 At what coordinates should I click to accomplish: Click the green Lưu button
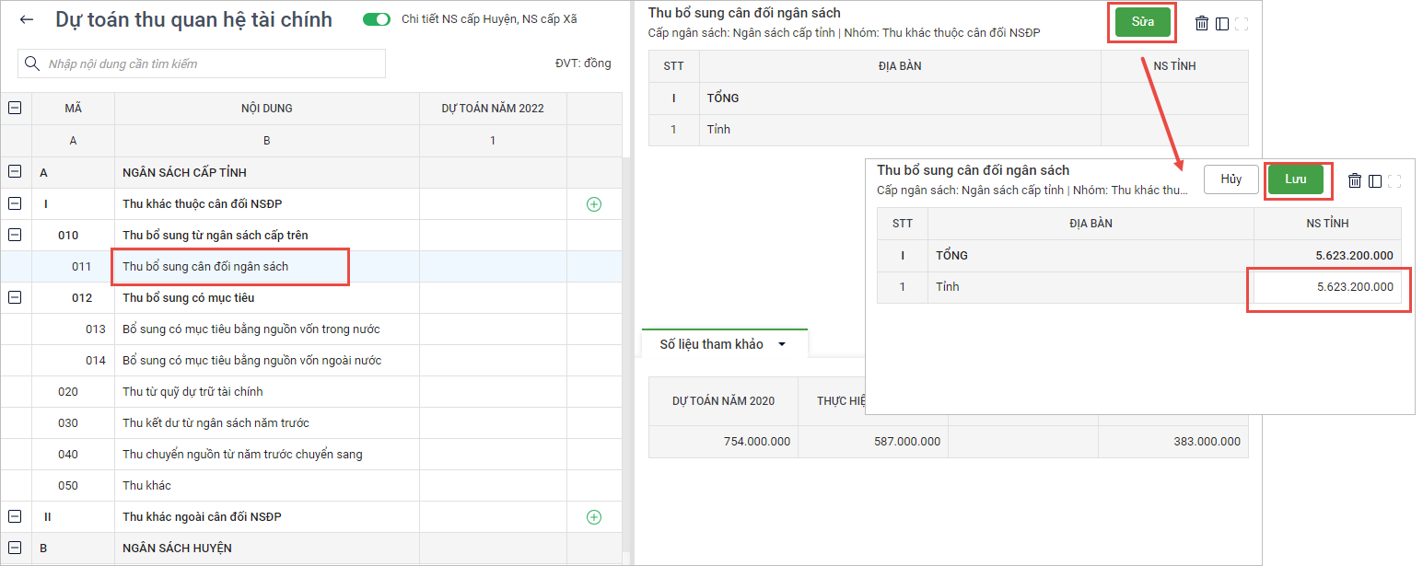(x=1296, y=179)
